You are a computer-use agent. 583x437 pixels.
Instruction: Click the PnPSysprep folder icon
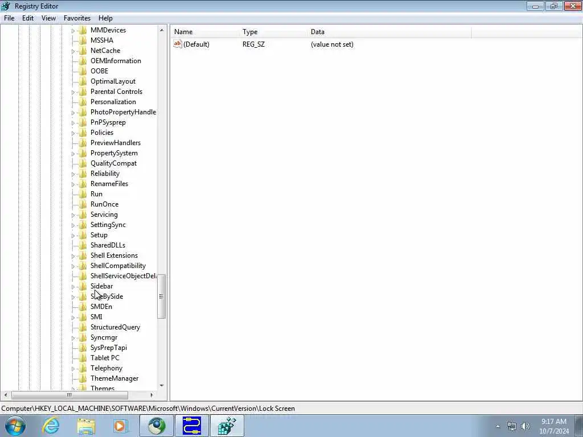[83, 122]
